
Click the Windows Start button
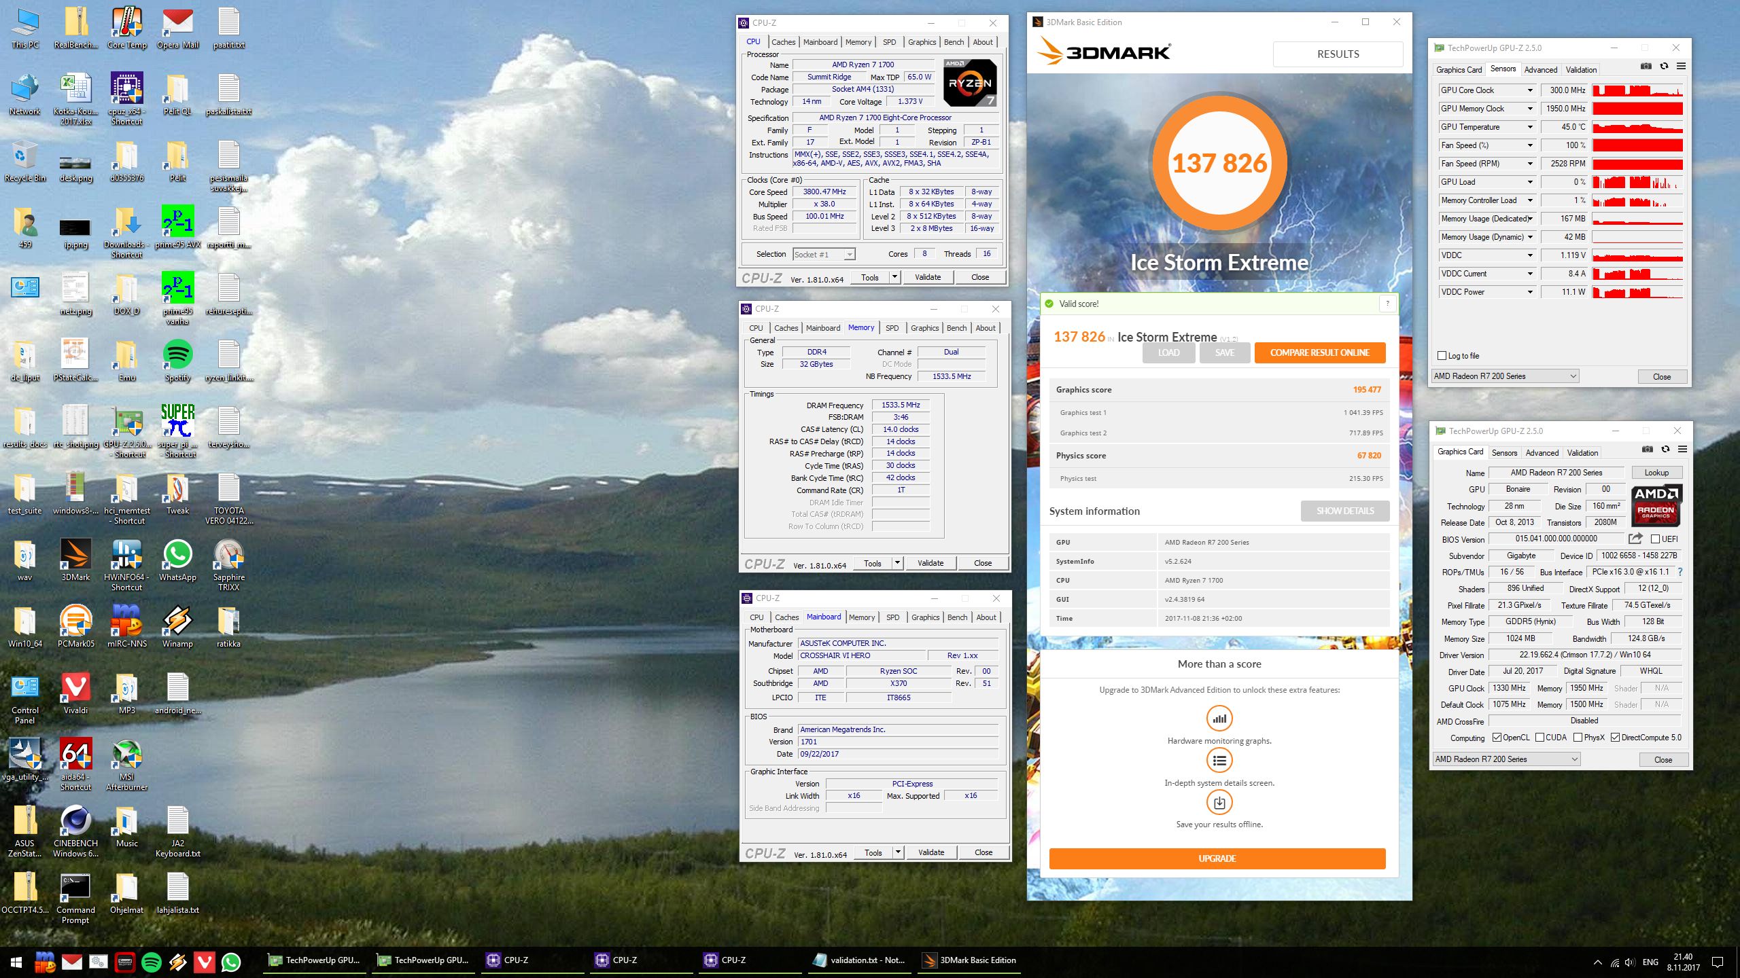coord(16,962)
